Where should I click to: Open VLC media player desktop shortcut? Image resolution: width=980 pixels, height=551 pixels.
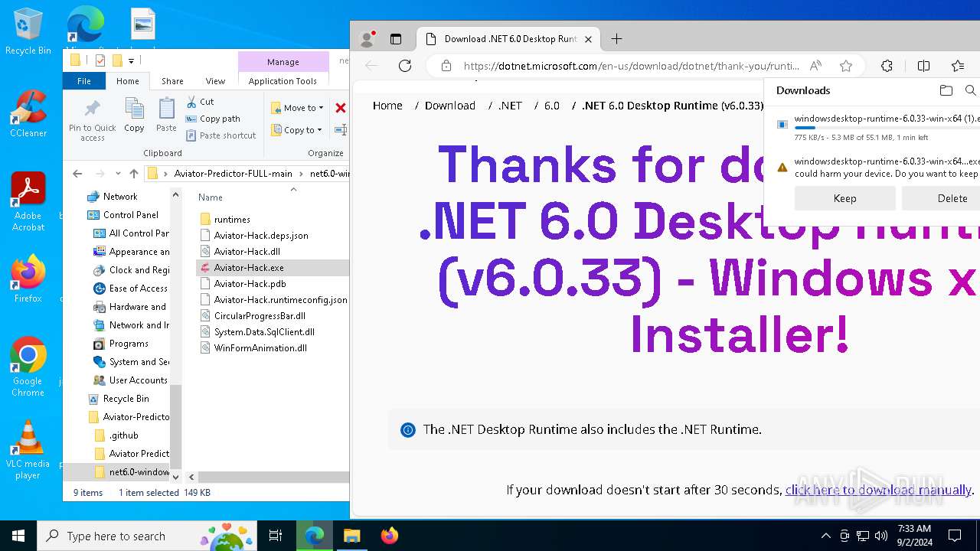[x=28, y=449]
